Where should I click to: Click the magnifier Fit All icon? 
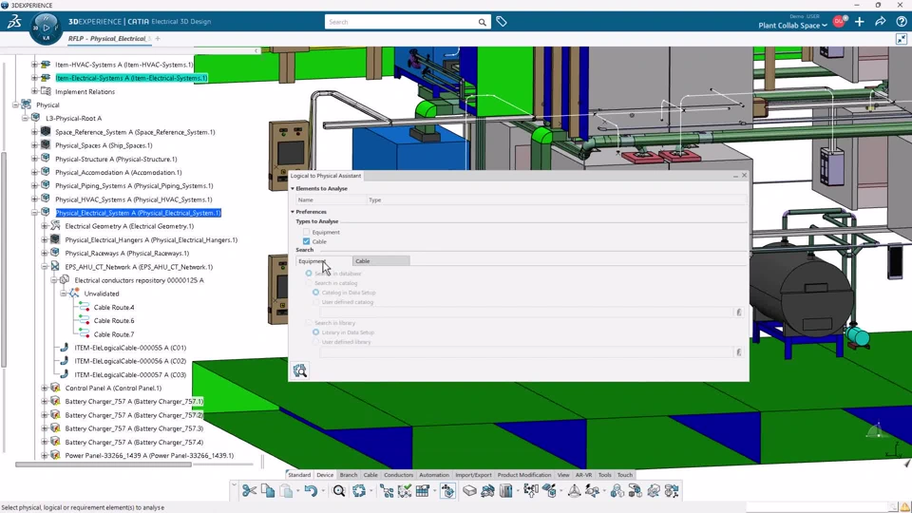click(x=339, y=491)
